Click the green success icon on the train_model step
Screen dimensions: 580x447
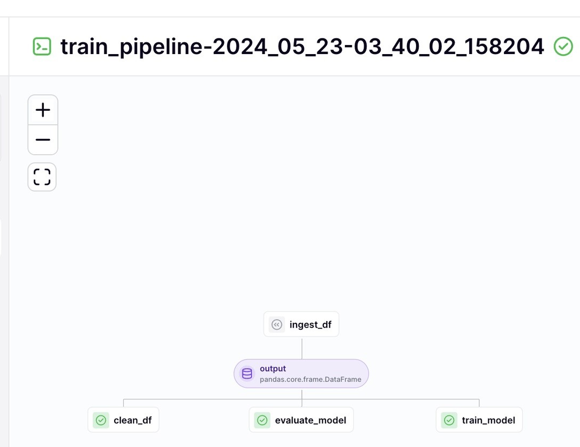tap(449, 420)
